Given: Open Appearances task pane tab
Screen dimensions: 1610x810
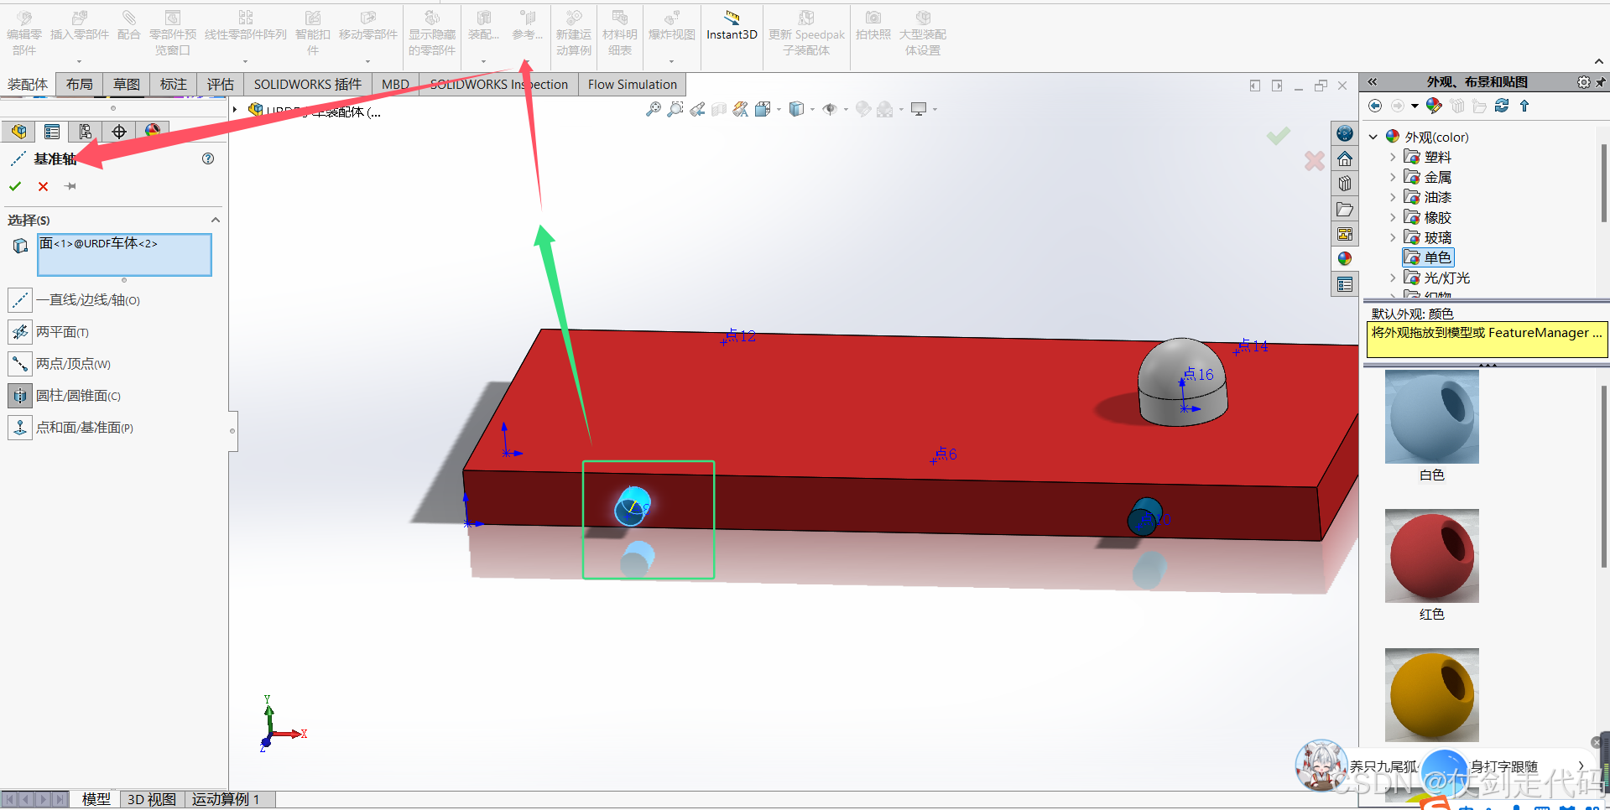Looking at the screenshot, I should click(1345, 259).
